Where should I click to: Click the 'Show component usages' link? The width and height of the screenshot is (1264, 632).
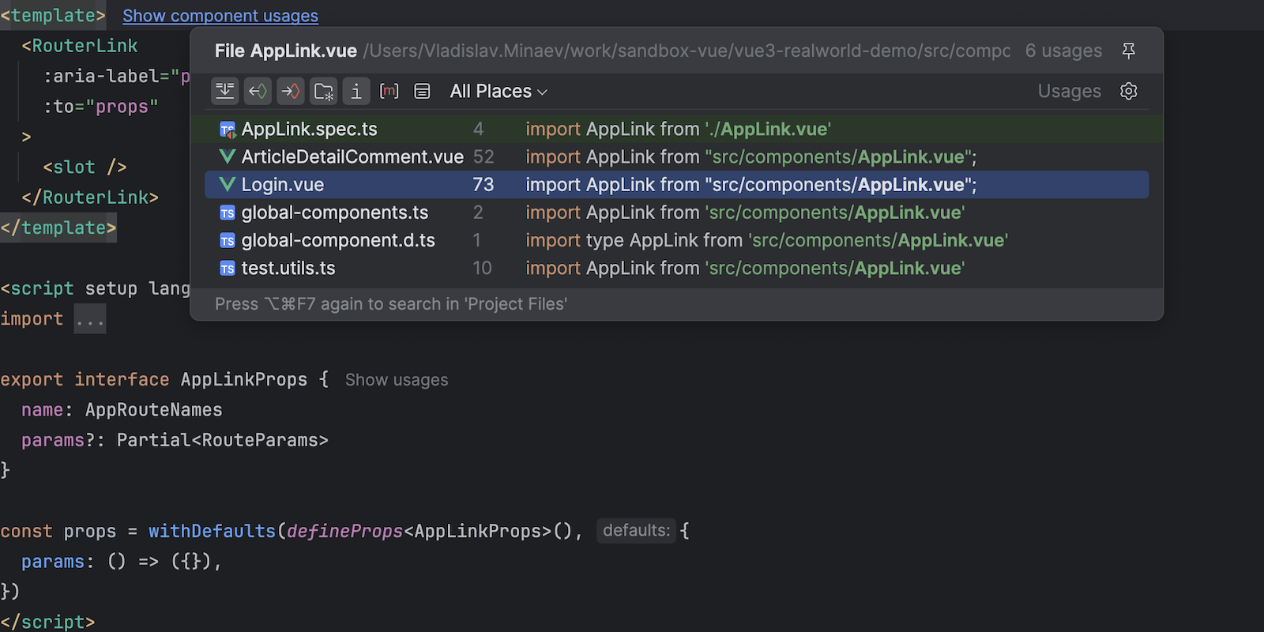pyautogui.click(x=220, y=16)
